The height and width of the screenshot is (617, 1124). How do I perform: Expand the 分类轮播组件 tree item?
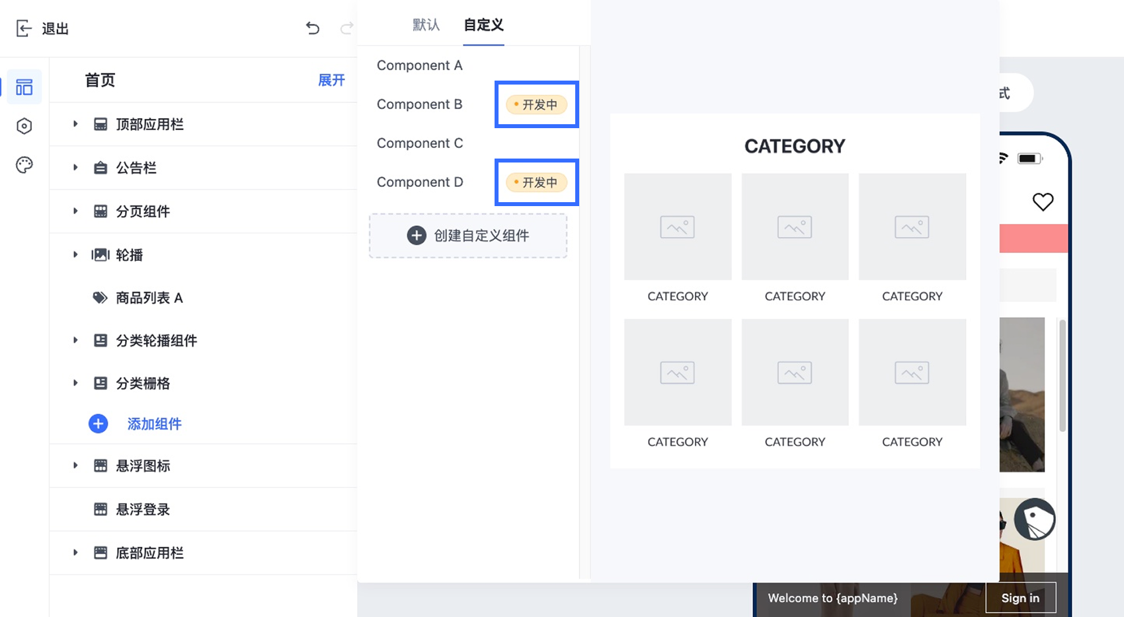[x=75, y=340]
